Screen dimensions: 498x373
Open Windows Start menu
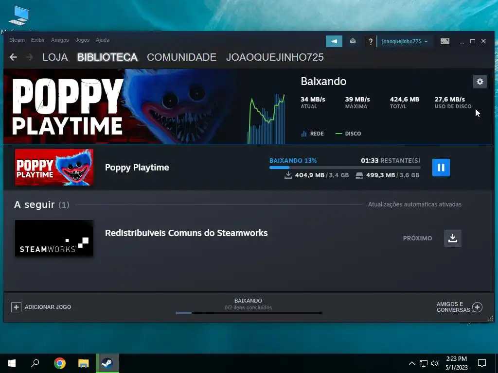pos(12,363)
